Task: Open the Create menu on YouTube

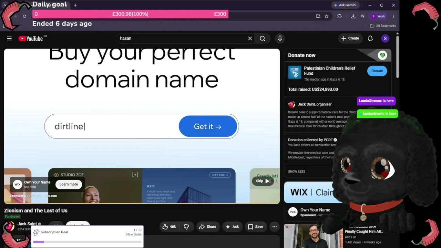Action: coord(350,39)
